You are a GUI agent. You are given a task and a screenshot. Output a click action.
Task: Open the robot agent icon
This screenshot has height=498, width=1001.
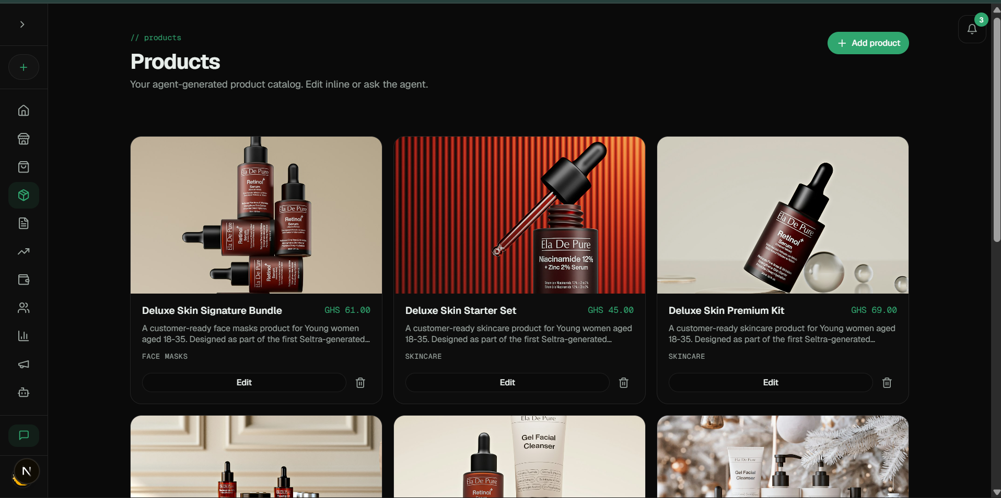pyautogui.click(x=24, y=392)
